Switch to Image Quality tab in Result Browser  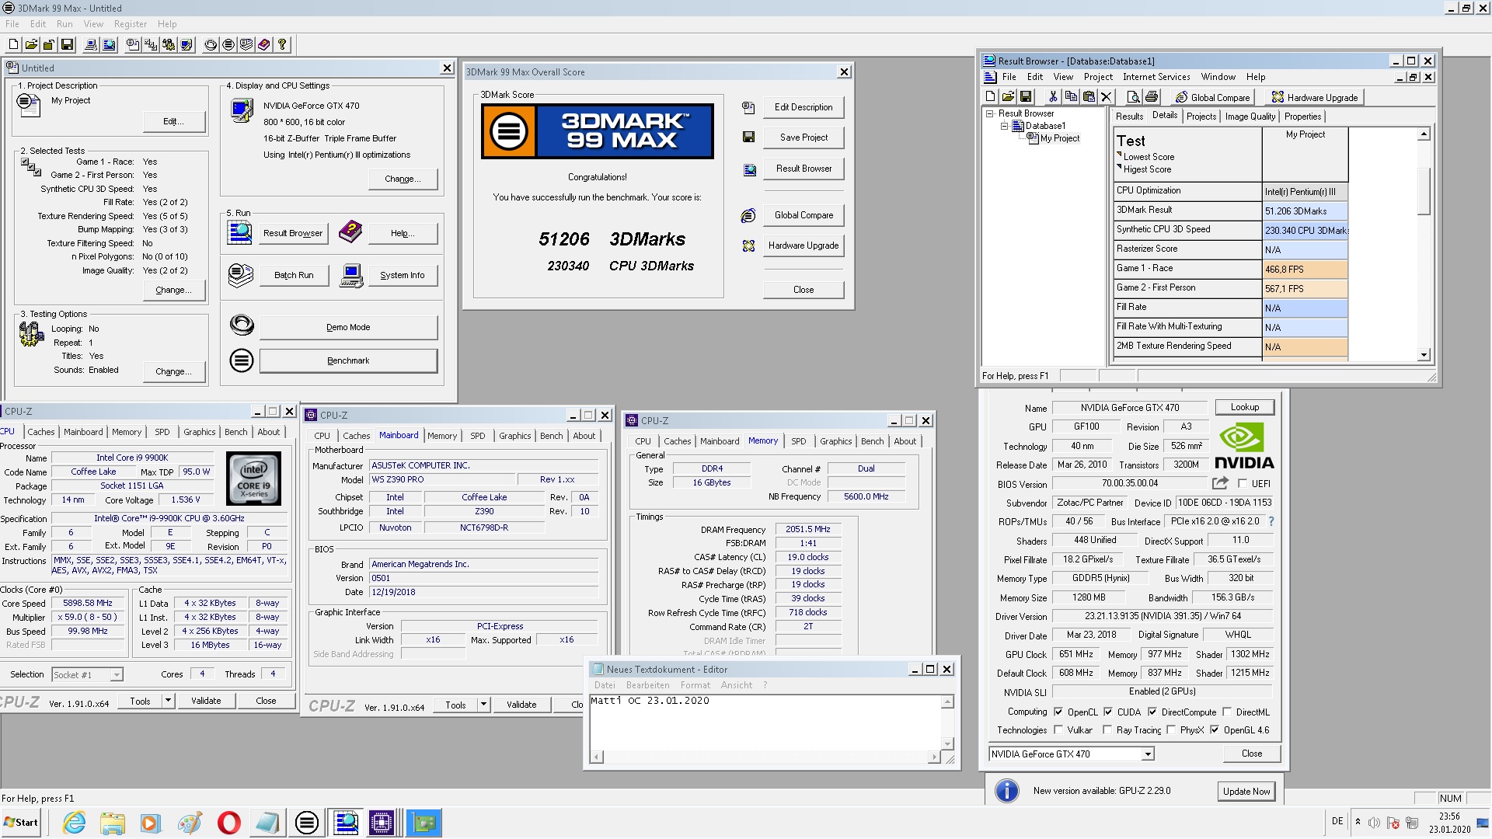pyautogui.click(x=1250, y=117)
